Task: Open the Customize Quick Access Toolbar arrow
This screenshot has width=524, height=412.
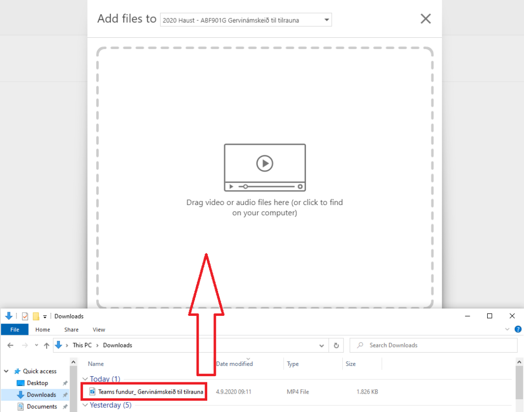Action: pos(45,316)
